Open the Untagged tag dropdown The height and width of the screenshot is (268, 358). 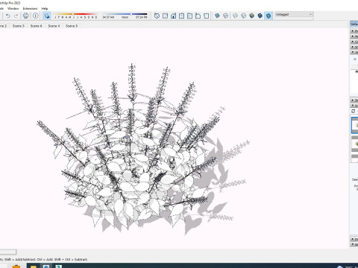click(294, 15)
